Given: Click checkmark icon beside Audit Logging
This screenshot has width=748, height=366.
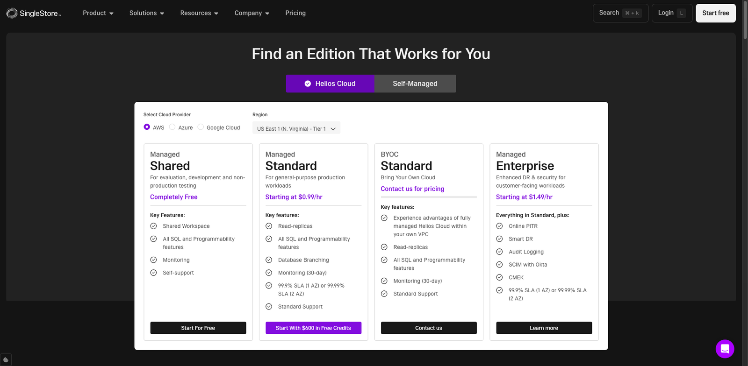Looking at the screenshot, I should (x=499, y=252).
